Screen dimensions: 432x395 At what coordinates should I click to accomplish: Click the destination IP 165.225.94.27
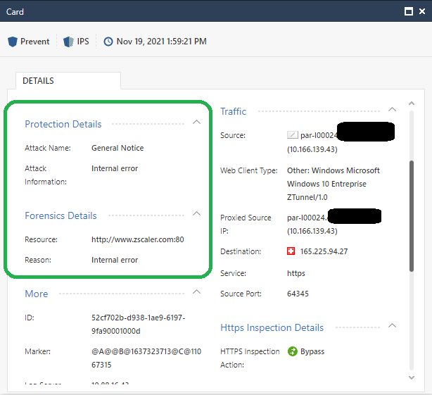324,251
